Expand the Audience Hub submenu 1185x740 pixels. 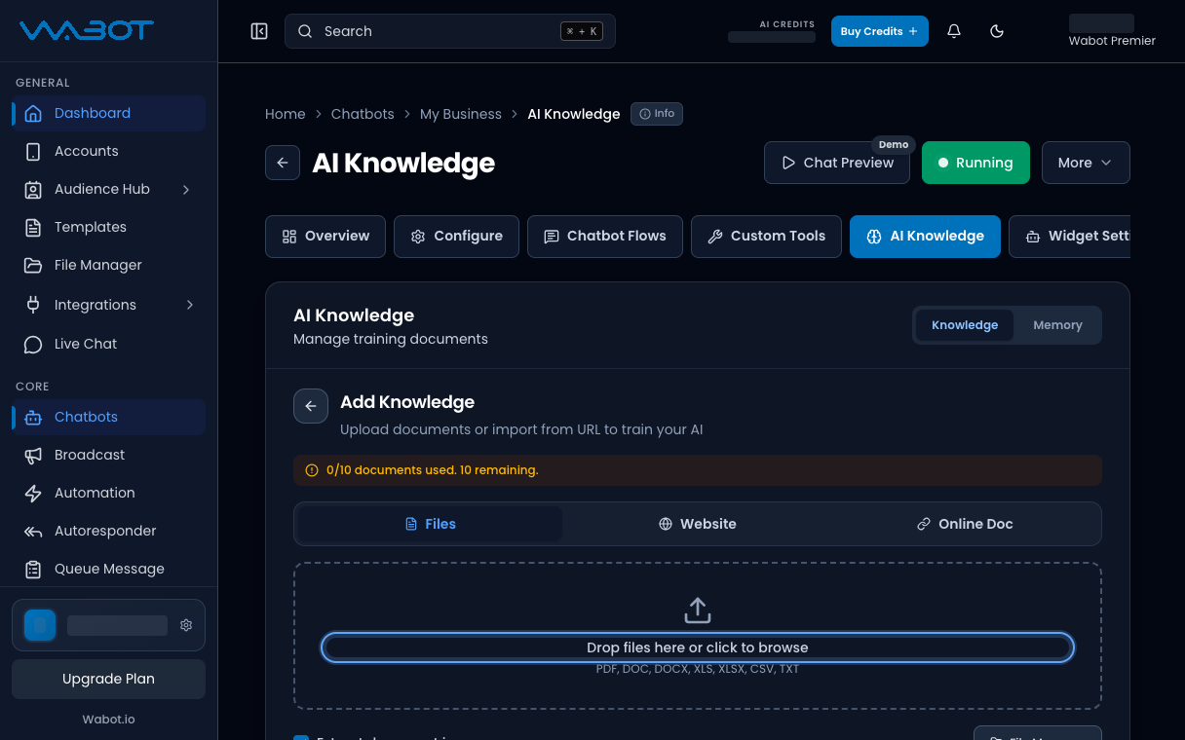click(x=186, y=189)
